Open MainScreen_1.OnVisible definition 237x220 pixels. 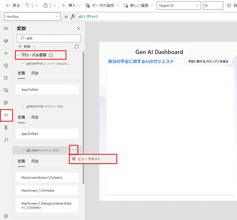click(x=47, y=191)
